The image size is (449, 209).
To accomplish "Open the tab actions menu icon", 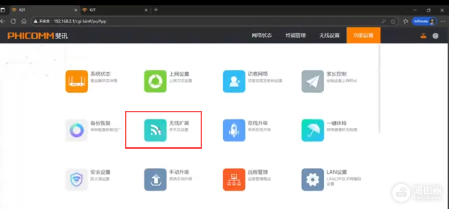I will pos(2,10).
